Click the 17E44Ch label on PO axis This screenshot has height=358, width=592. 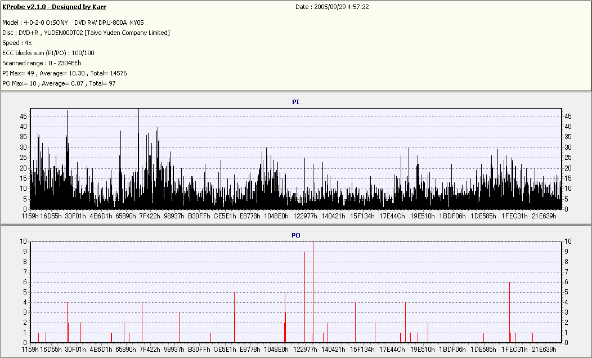tap(392, 350)
